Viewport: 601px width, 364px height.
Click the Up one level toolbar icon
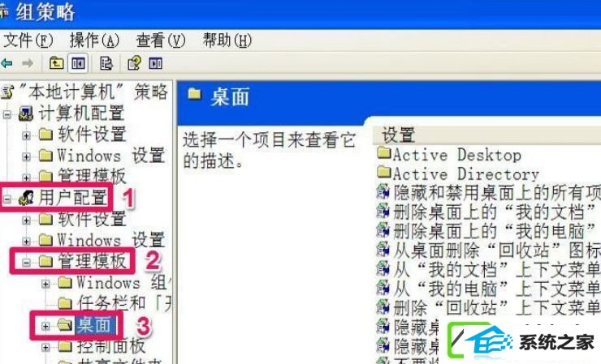coord(56,63)
